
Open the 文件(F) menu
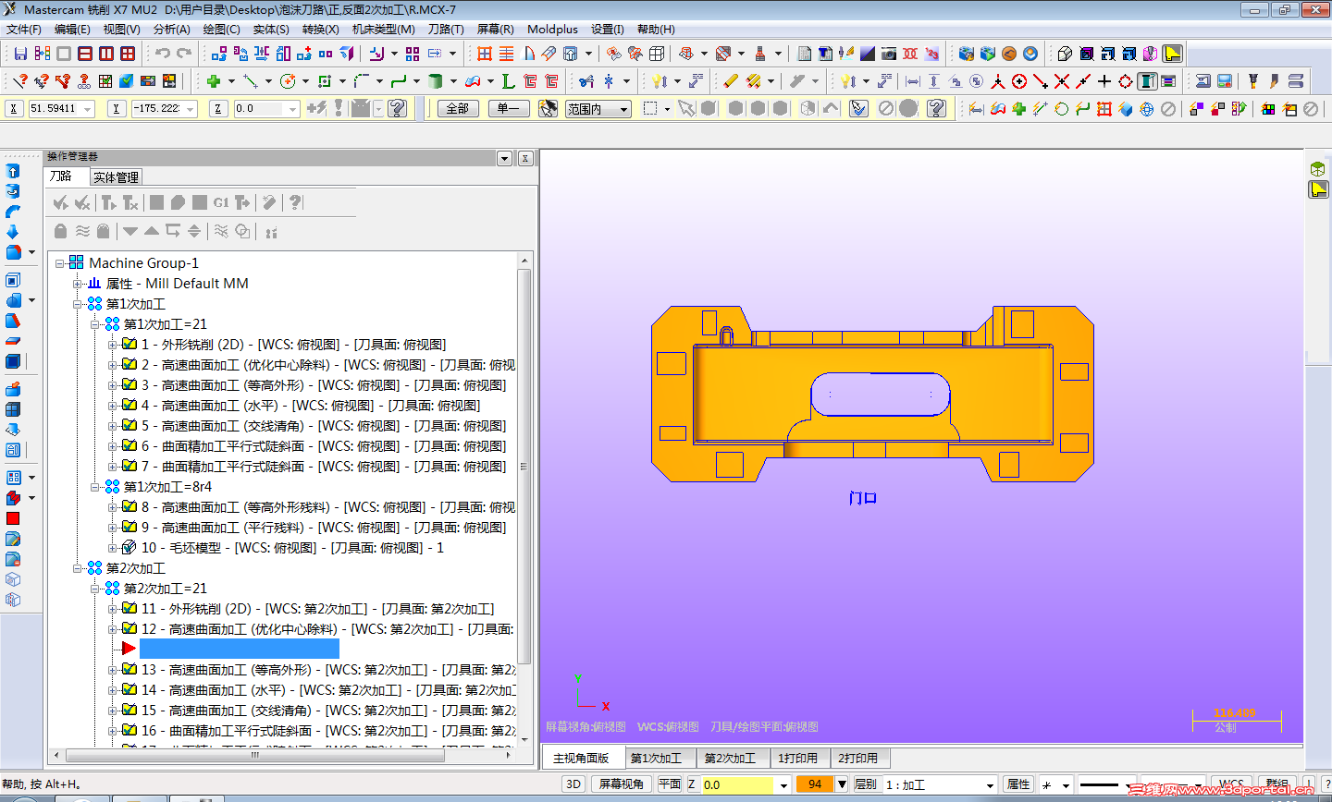click(x=24, y=30)
